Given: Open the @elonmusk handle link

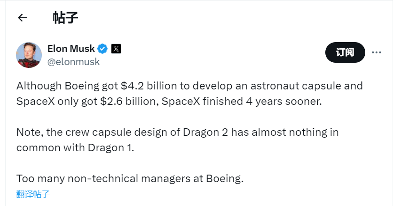Looking at the screenshot, I should tap(73, 61).
